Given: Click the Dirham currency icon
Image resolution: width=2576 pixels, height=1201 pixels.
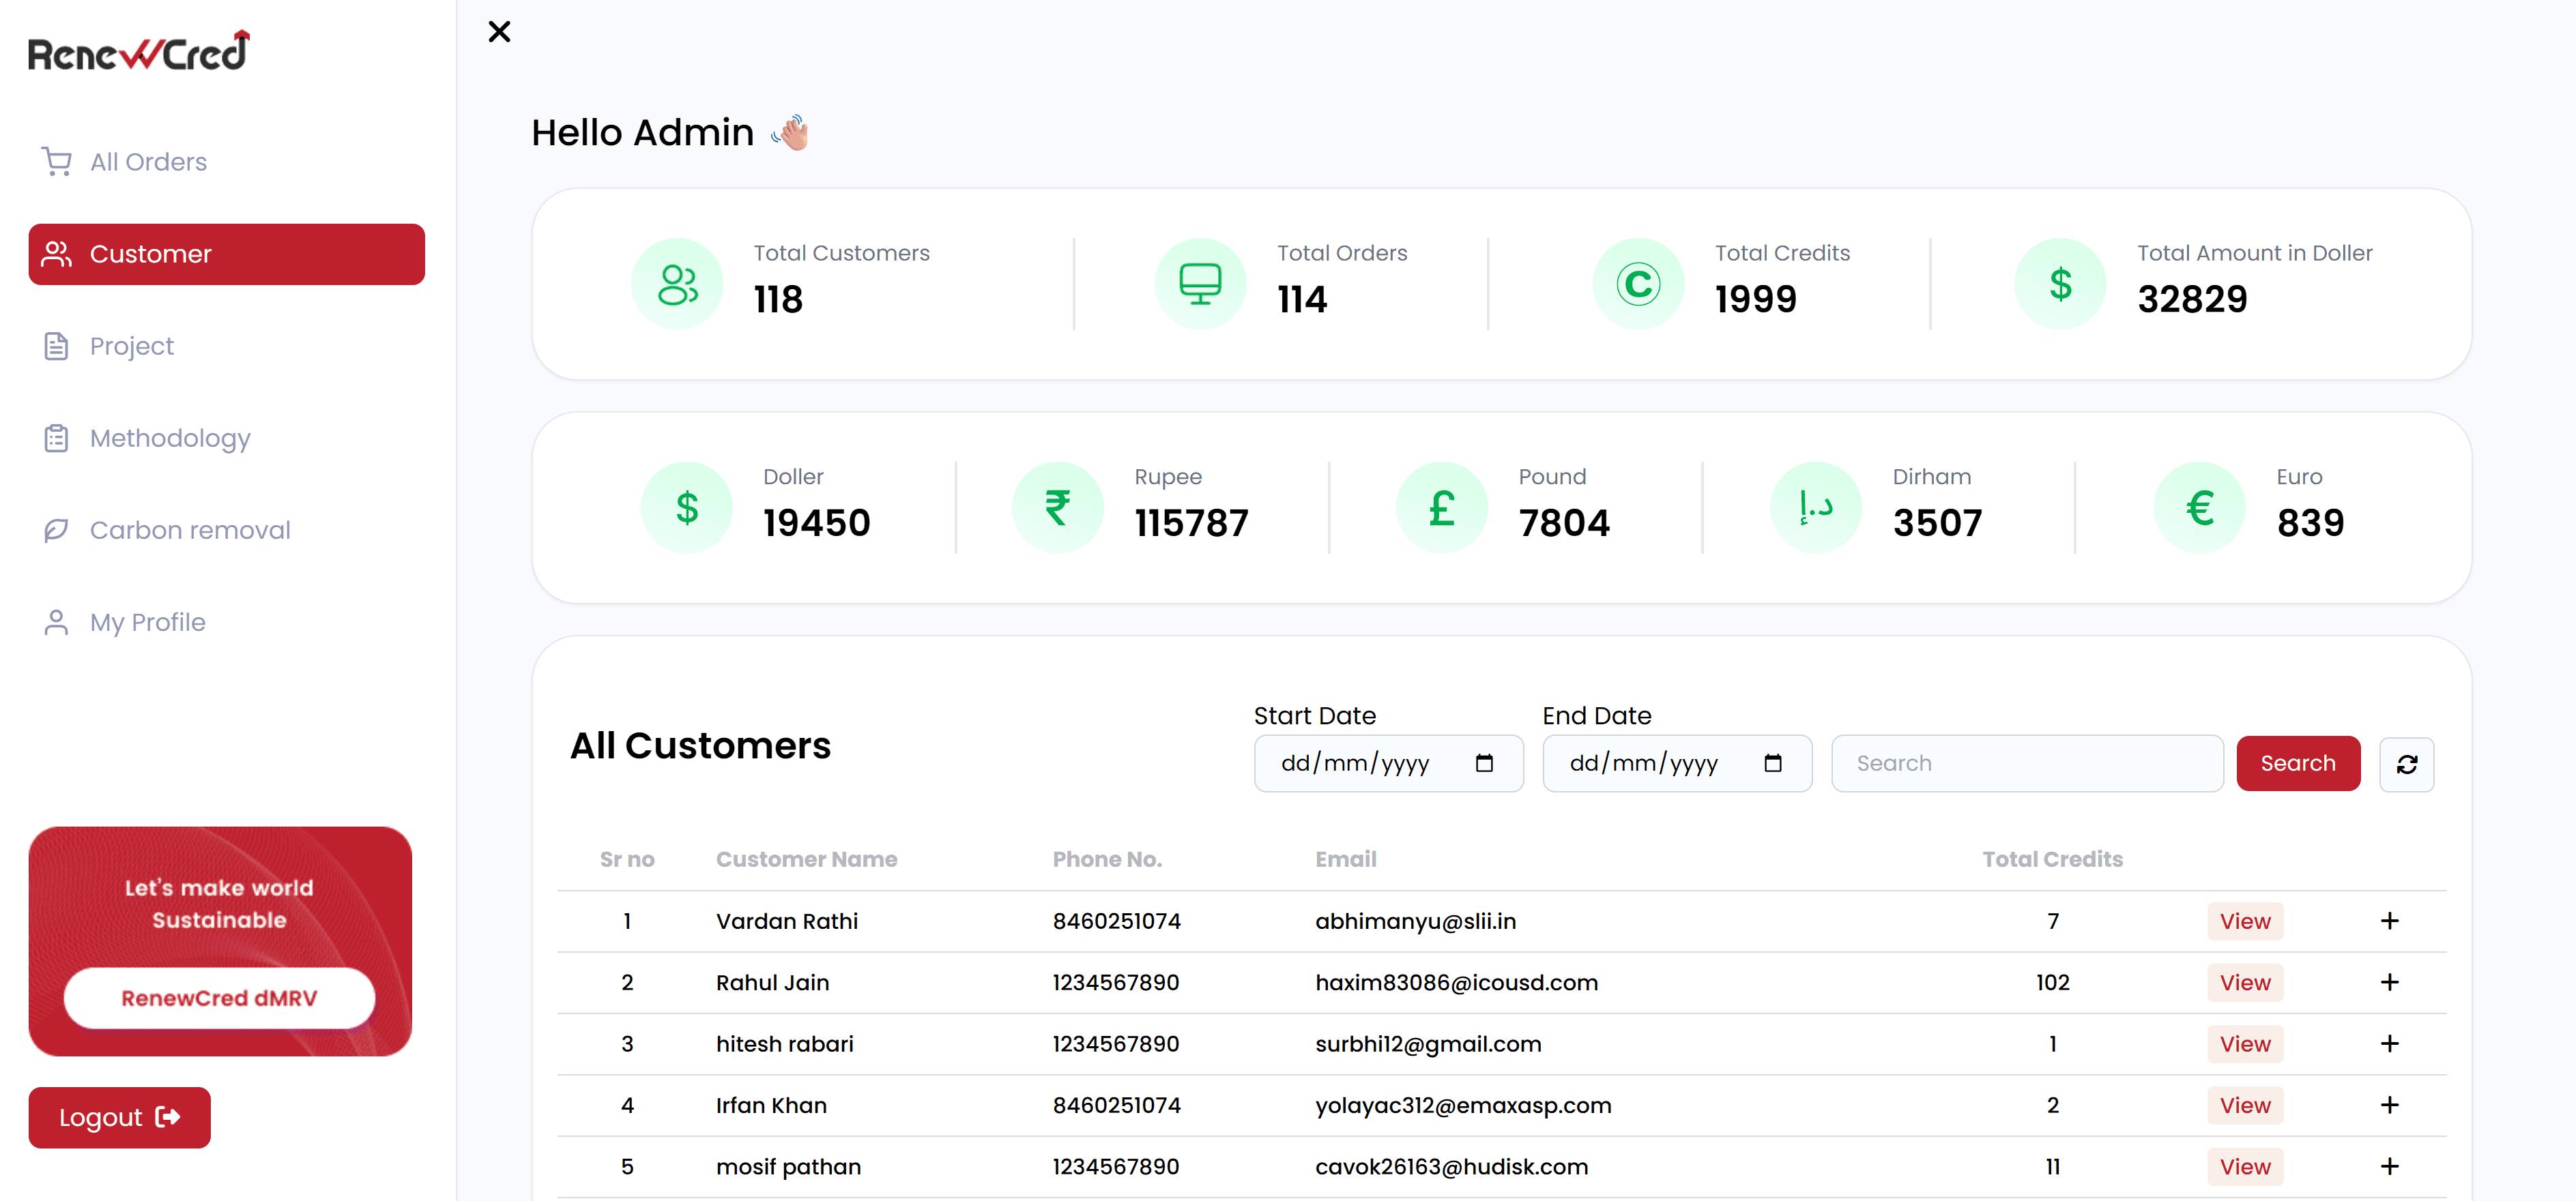Looking at the screenshot, I should [x=1815, y=507].
